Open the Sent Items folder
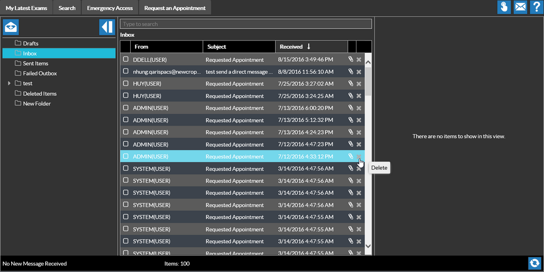544x272 pixels. coord(36,63)
